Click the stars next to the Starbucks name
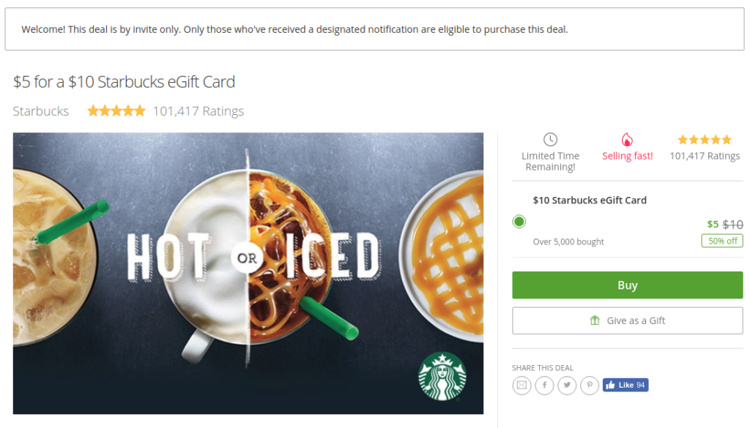750x428 pixels. pos(116,110)
